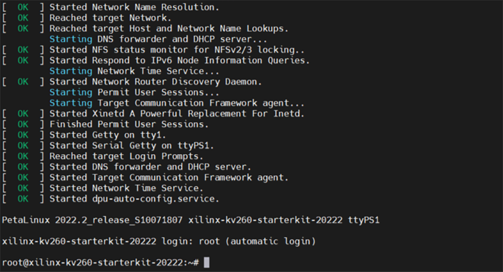Click 'Started Xinetd A Powerful Replacement' line
The height and width of the screenshot is (272, 503).
pyautogui.click(x=153, y=113)
